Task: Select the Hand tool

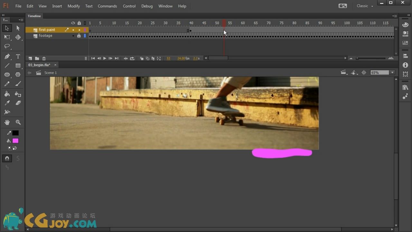Action: pyautogui.click(x=7, y=122)
